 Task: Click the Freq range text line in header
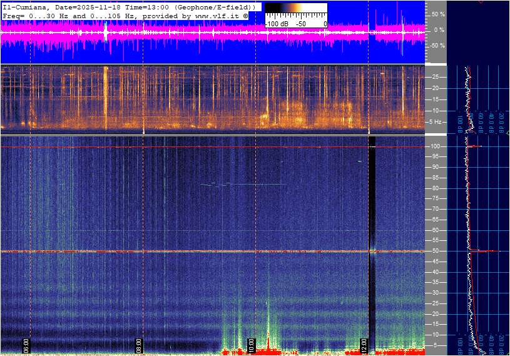(x=125, y=15)
